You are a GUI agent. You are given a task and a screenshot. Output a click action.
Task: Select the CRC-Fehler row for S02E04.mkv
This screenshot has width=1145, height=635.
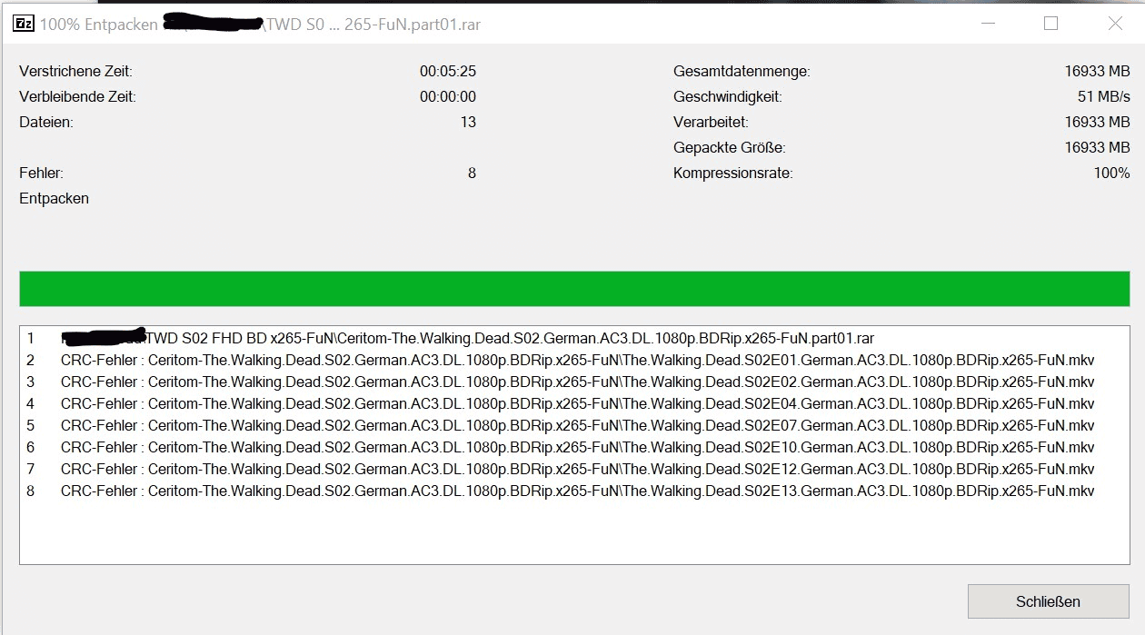[574, 403]
